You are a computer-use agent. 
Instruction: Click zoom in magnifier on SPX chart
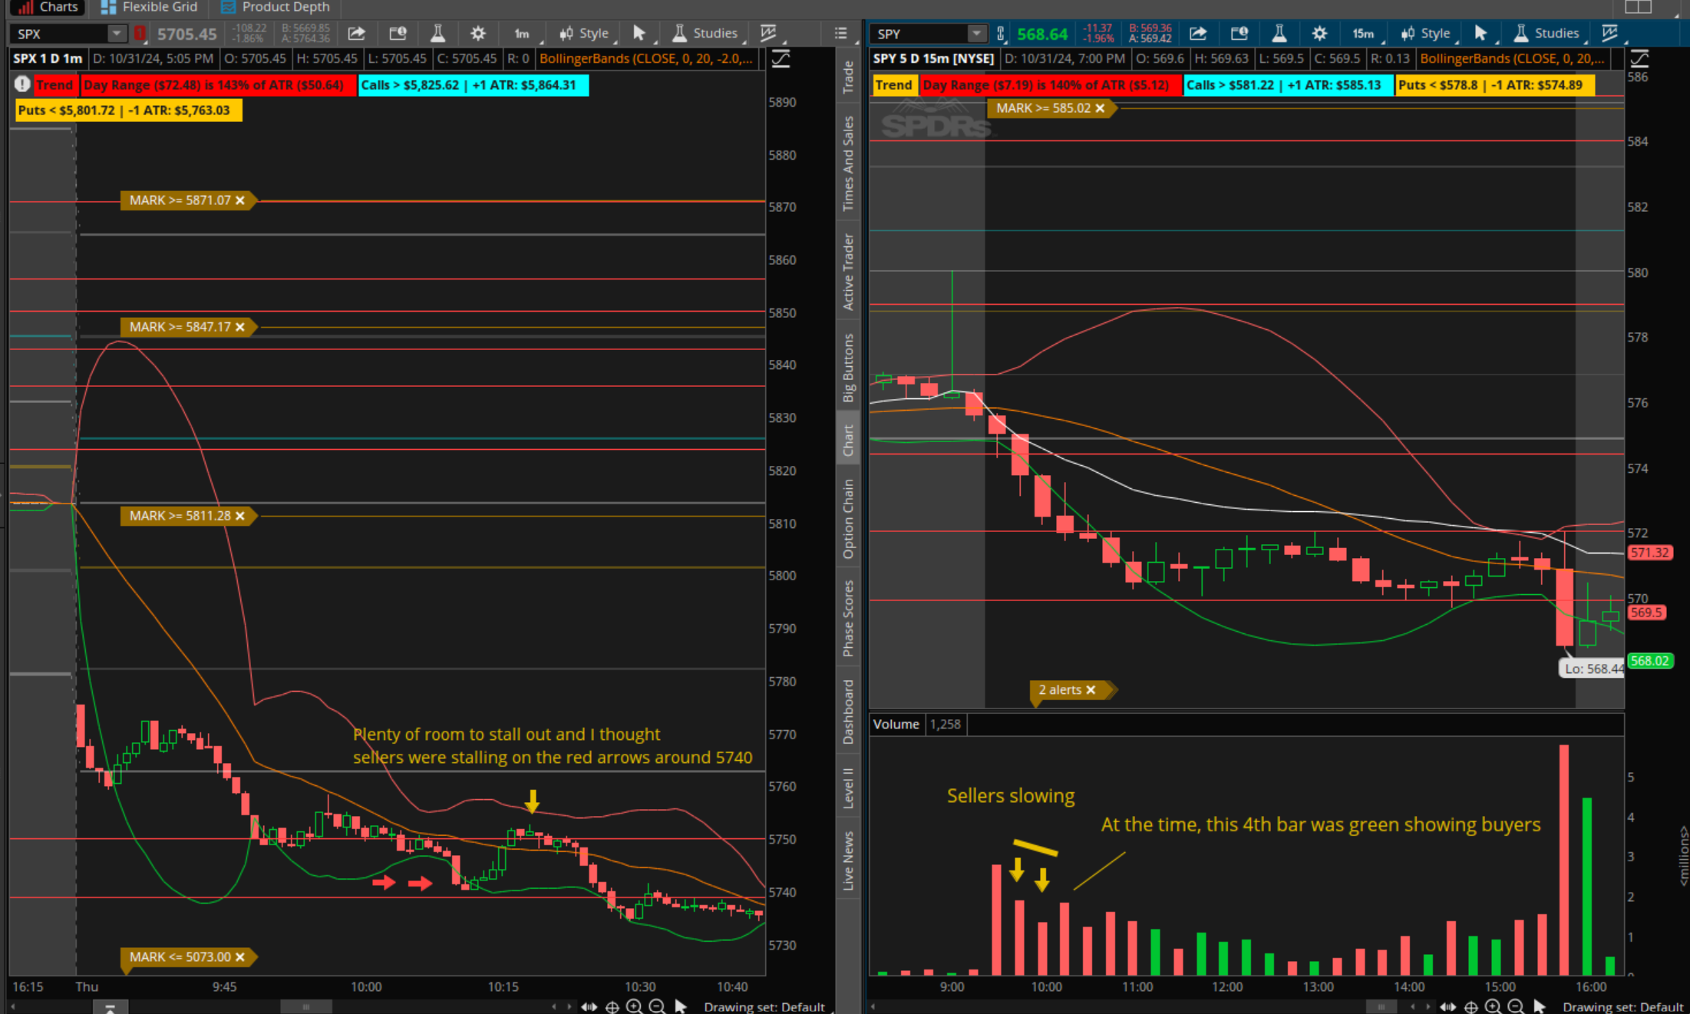click(x=634, y=1006)
